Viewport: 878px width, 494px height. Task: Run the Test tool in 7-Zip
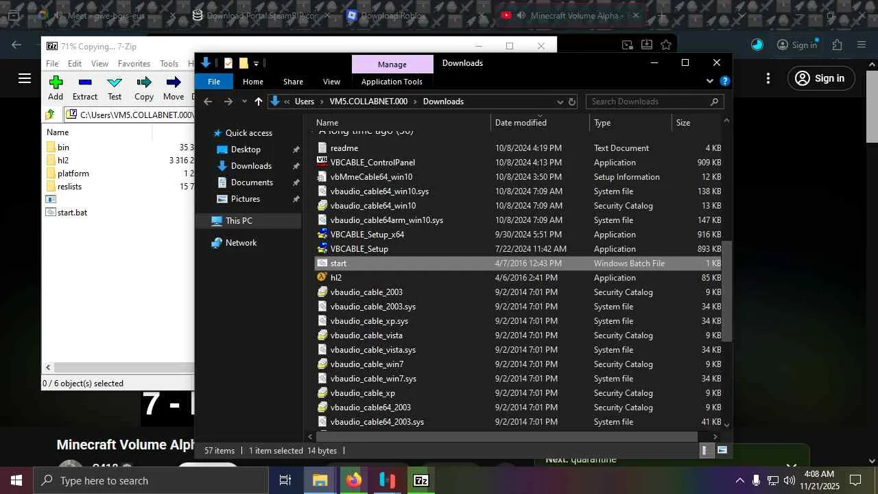click(115, 89)
